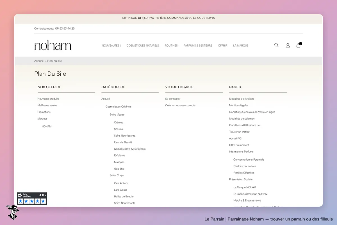Open the Gua Sha subcategory
Image resolution: width=337 pixels, height=225 pixels.
point(119,169)
